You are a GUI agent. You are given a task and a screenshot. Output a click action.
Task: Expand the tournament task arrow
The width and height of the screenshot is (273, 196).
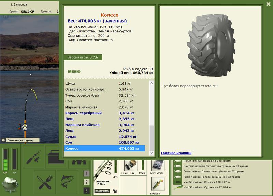coord(3,140)
